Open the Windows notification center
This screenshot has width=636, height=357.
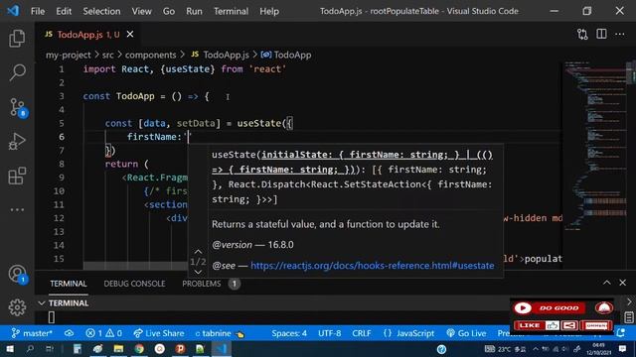coord(623,348)
